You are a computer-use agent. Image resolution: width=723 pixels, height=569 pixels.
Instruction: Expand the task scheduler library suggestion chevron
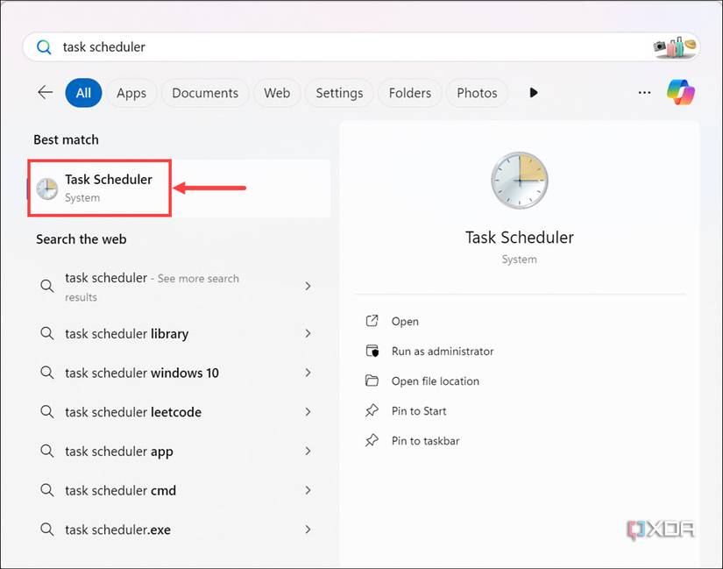click(308, 334)
